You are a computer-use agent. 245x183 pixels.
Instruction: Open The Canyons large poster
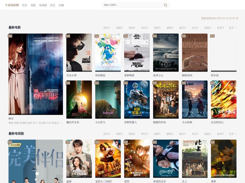tap(36, 74)
